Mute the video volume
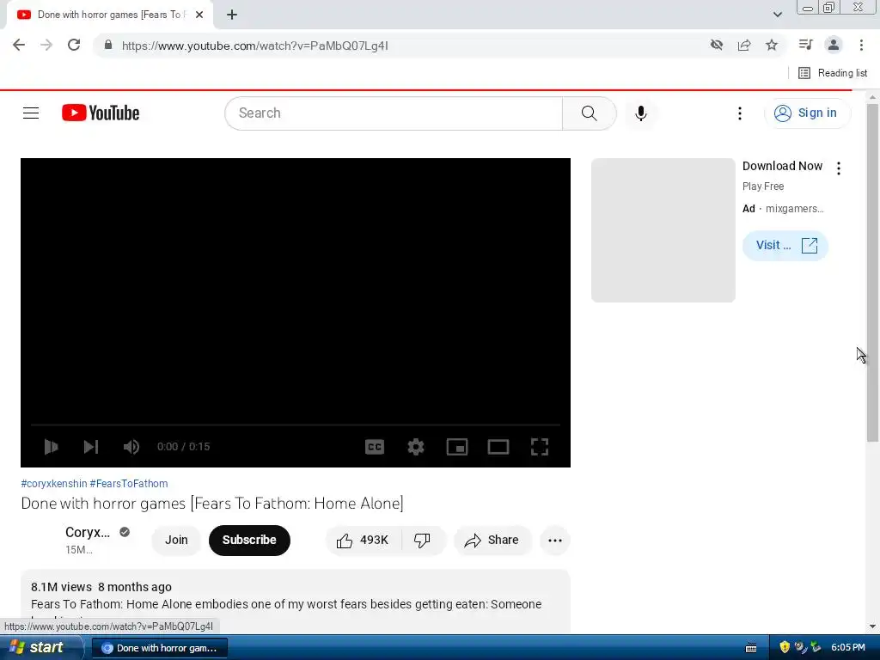Viewport: 880px width, 660px height. click(x=131, y=447)
